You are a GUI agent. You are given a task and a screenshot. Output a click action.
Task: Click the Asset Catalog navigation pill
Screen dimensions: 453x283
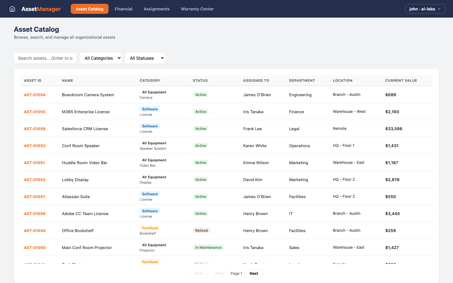(89, 9)
